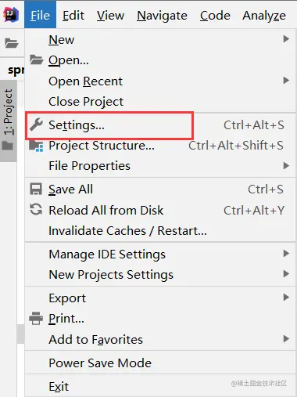Viewport: 297px width, 397px height.
Task: Click the Project Structure folder icon
Action: pyautogui.click(x=36, y=146)
